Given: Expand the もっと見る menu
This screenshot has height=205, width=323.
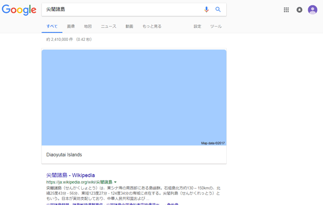Looking at the screenshot, I should pos(152,27).
